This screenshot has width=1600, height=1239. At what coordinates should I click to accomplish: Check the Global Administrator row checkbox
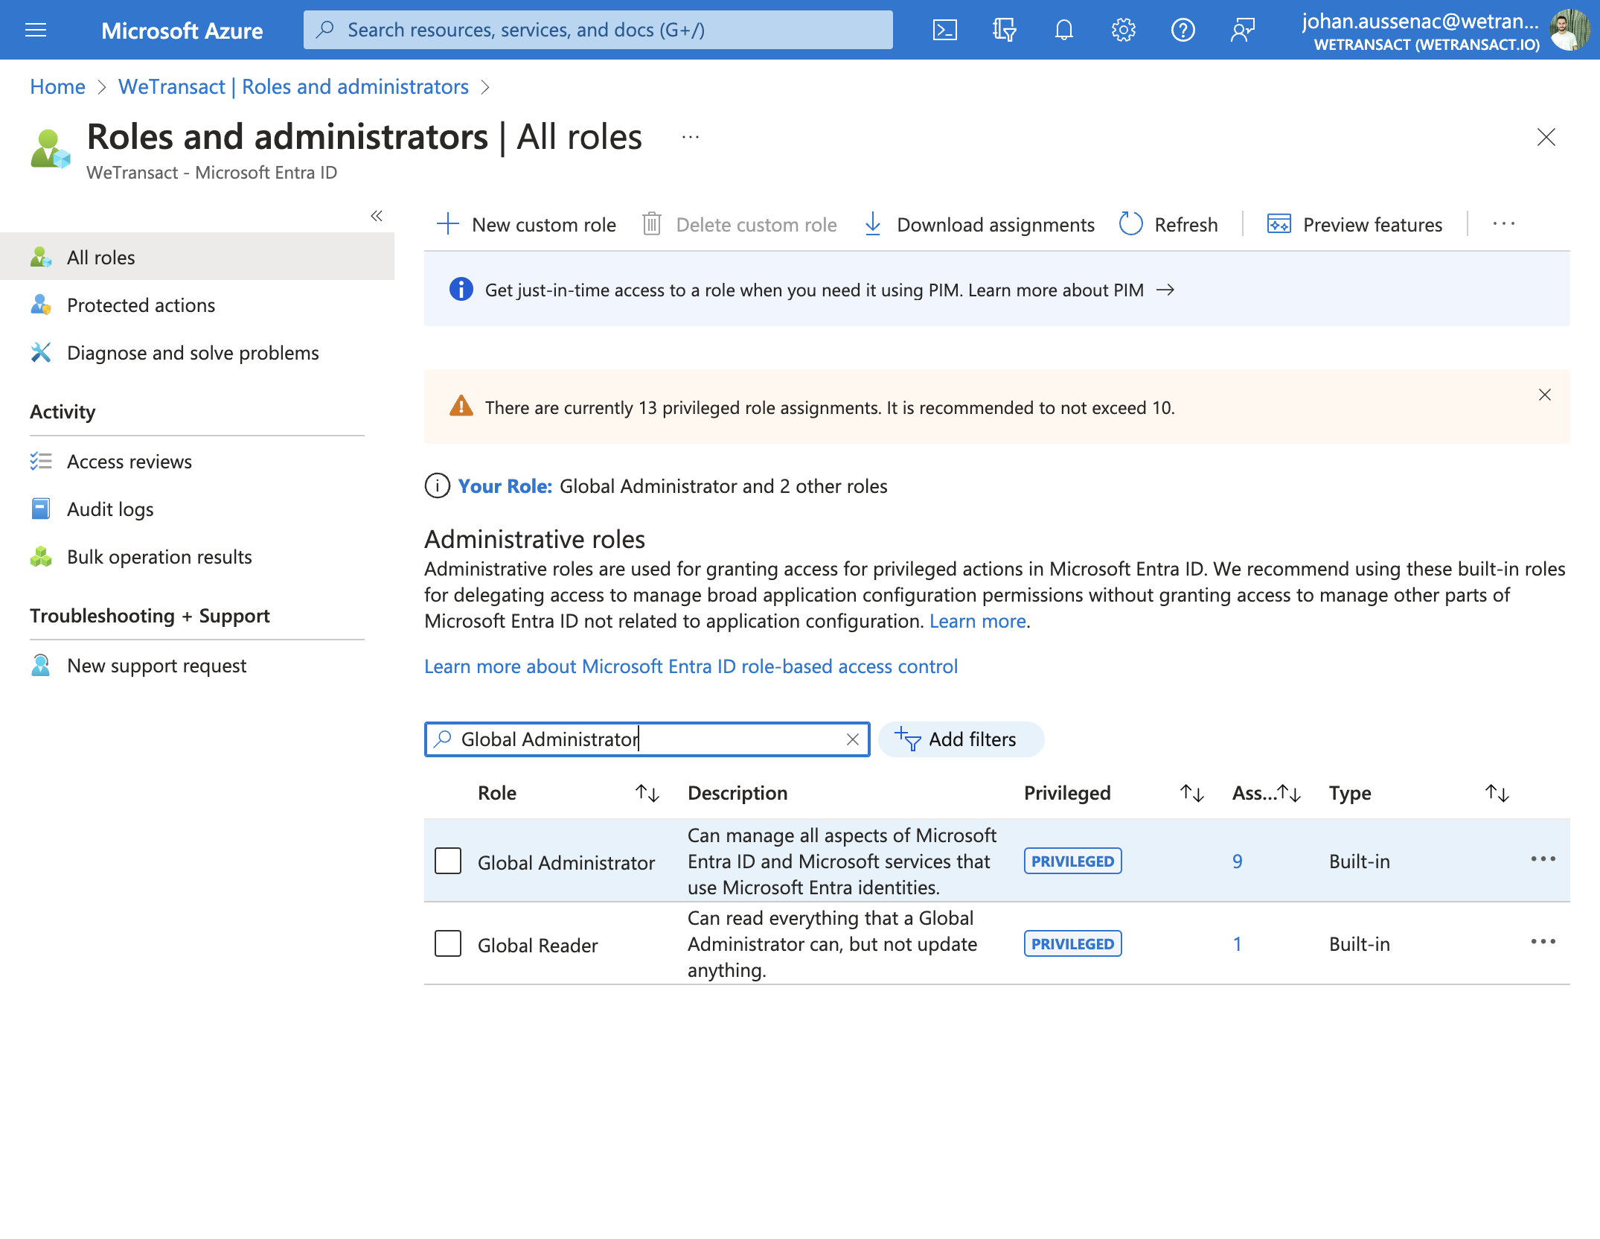tap(448, 861)
